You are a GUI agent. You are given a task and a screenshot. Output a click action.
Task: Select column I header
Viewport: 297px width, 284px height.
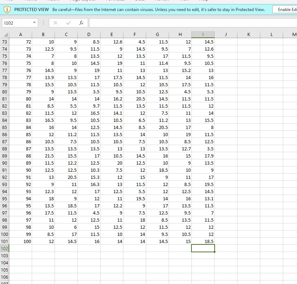[x=203, y=35]
